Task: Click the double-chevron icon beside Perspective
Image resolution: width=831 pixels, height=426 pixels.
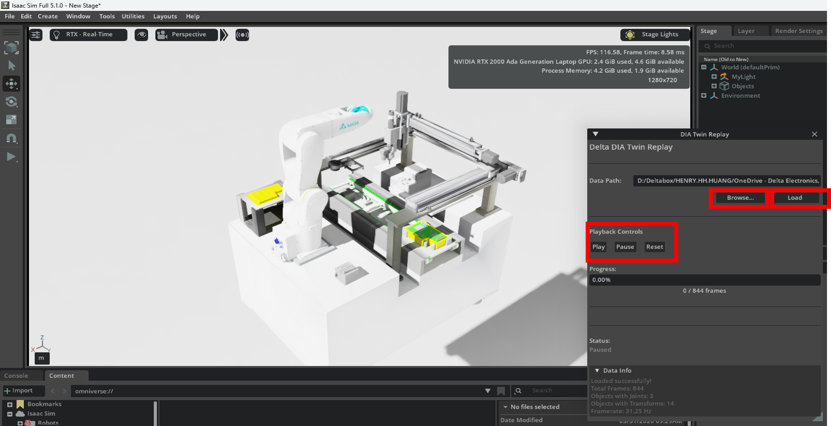Action: click(x=224, y=35)
